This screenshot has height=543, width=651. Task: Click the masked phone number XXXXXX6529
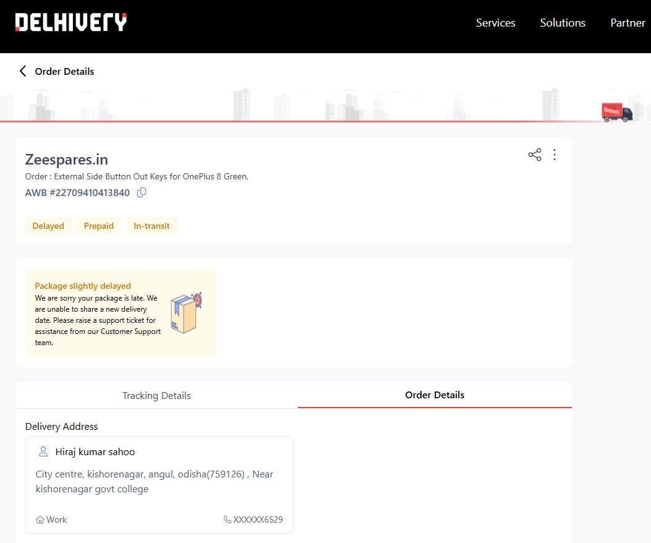(x=258, y=519)
